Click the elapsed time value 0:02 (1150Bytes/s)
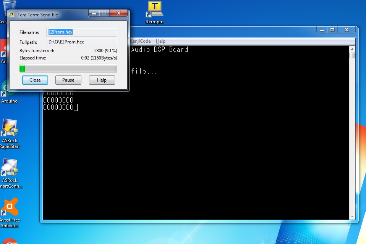 99,58
